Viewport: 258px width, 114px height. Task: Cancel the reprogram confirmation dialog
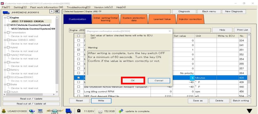[159, 81]
